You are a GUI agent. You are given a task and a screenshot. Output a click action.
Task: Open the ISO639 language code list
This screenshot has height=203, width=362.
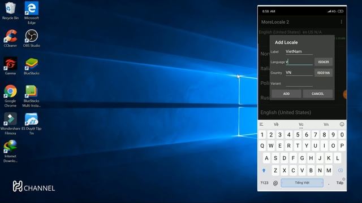click(x=324, y=62)
